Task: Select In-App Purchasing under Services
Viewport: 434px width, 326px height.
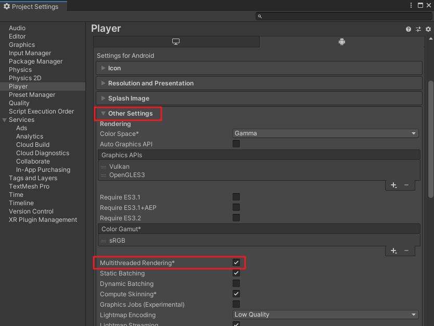Action: 43,169
